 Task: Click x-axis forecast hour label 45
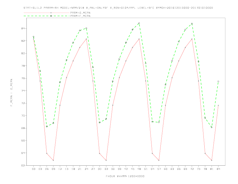[x=133, y=169]
